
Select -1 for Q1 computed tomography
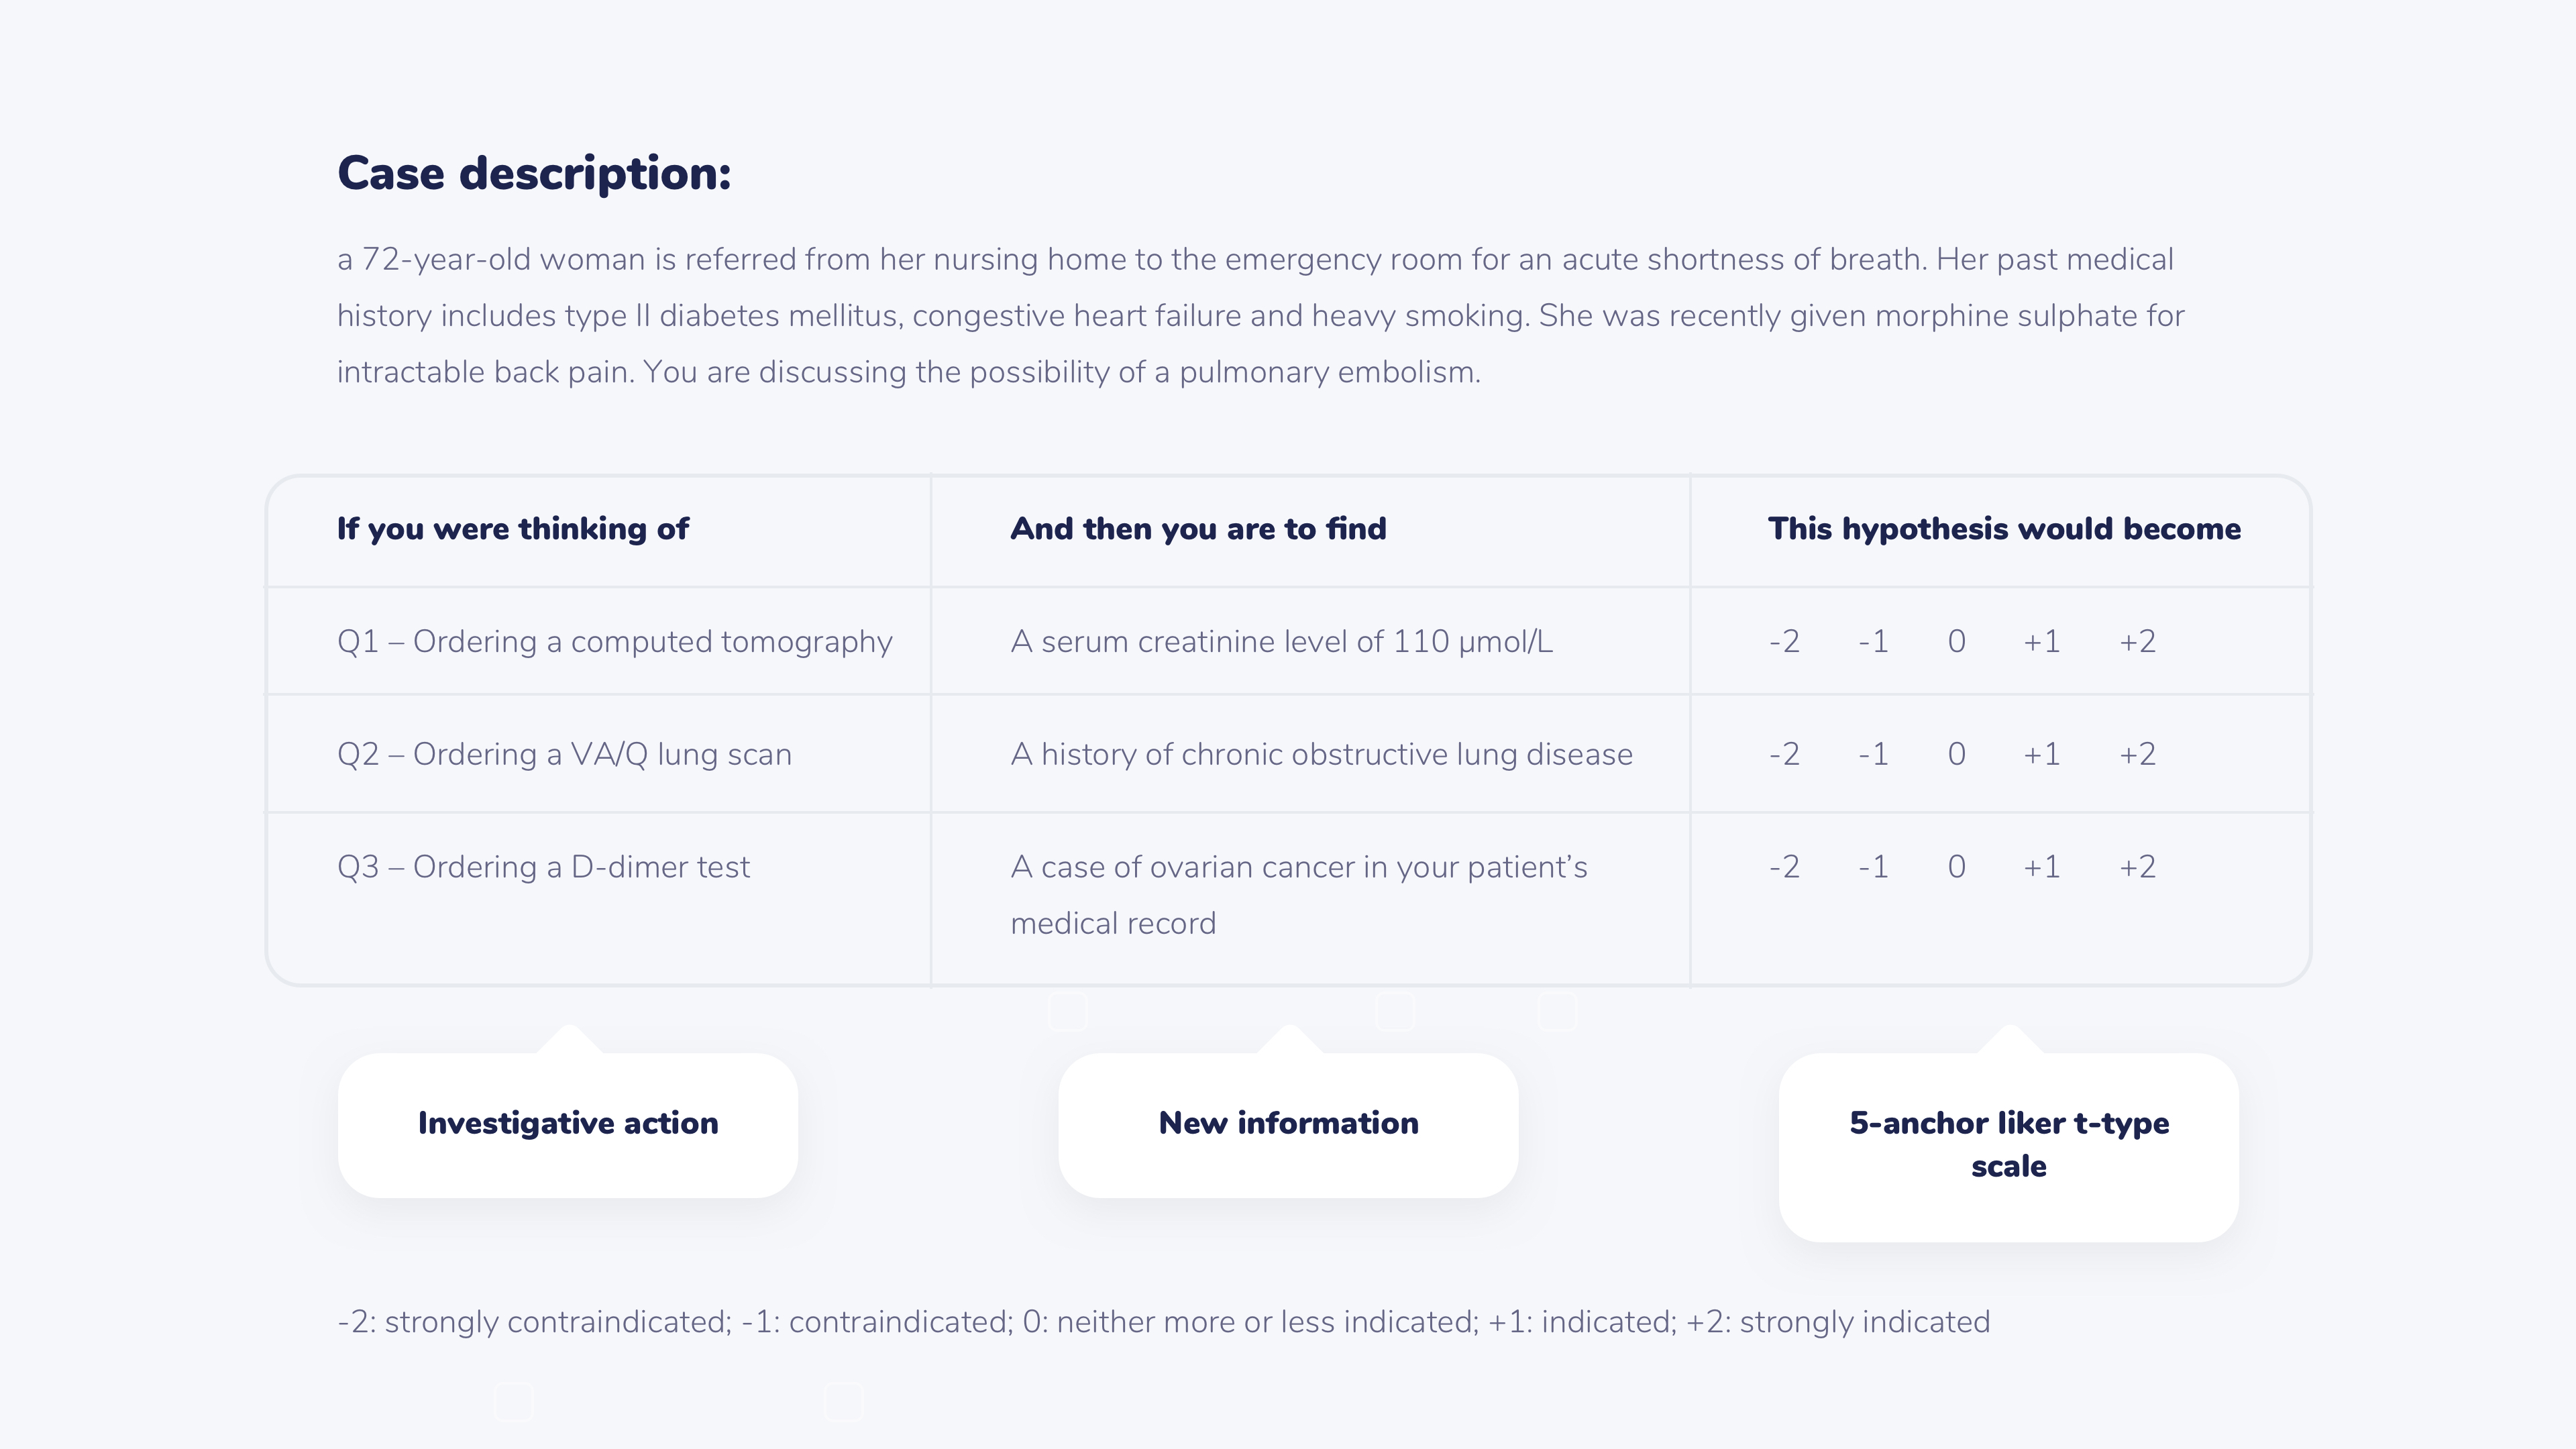[x=1873, y=641]
